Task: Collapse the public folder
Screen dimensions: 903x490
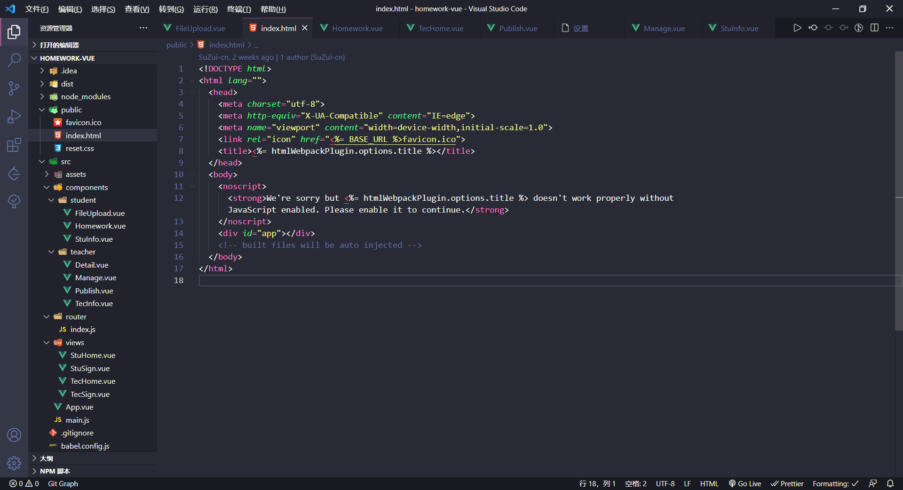Action: [71, 110]
